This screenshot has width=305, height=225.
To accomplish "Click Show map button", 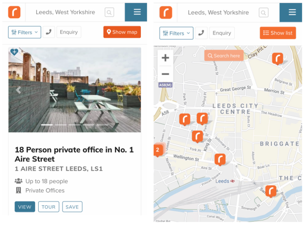I will (122, 32).
